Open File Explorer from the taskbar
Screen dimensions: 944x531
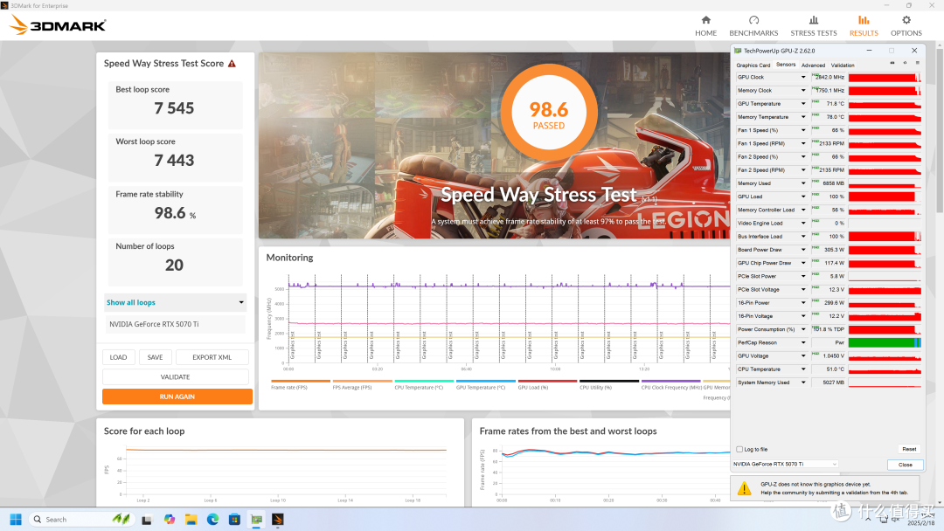point(191,519)
